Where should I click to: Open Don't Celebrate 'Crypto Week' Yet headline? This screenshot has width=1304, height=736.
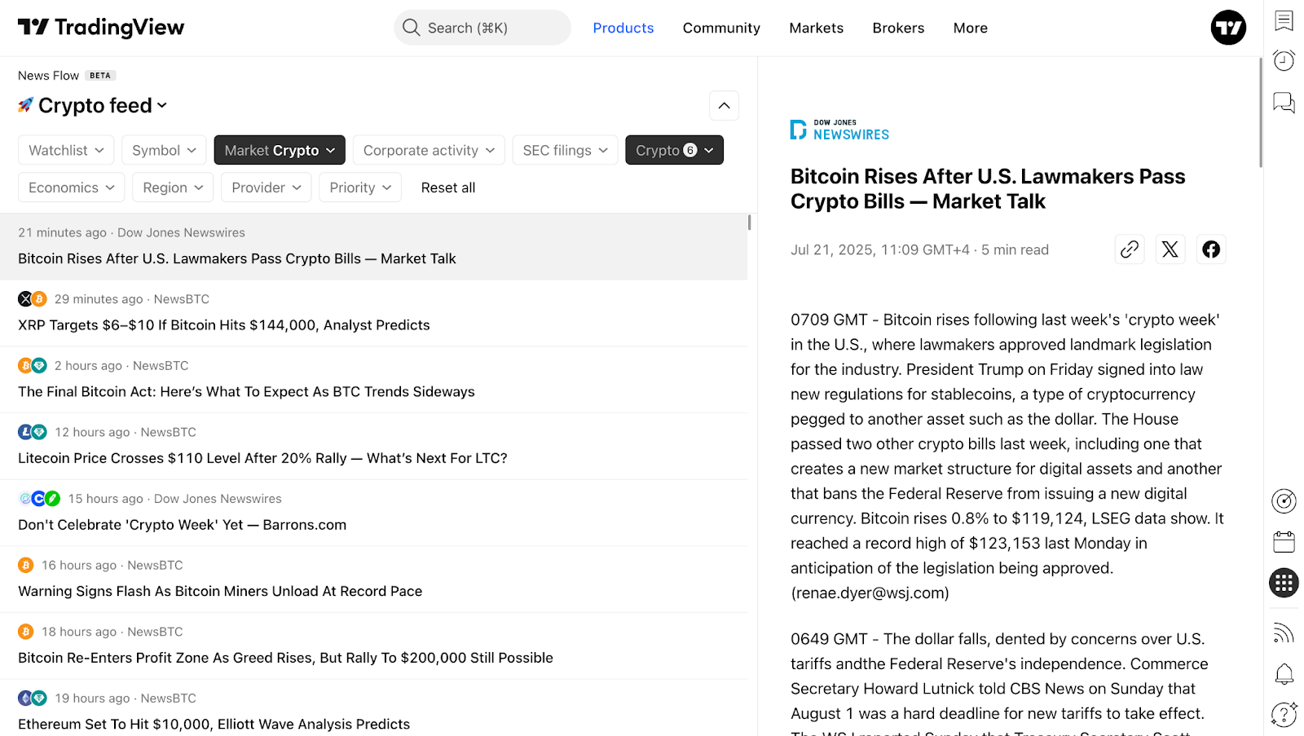point(182,525)
